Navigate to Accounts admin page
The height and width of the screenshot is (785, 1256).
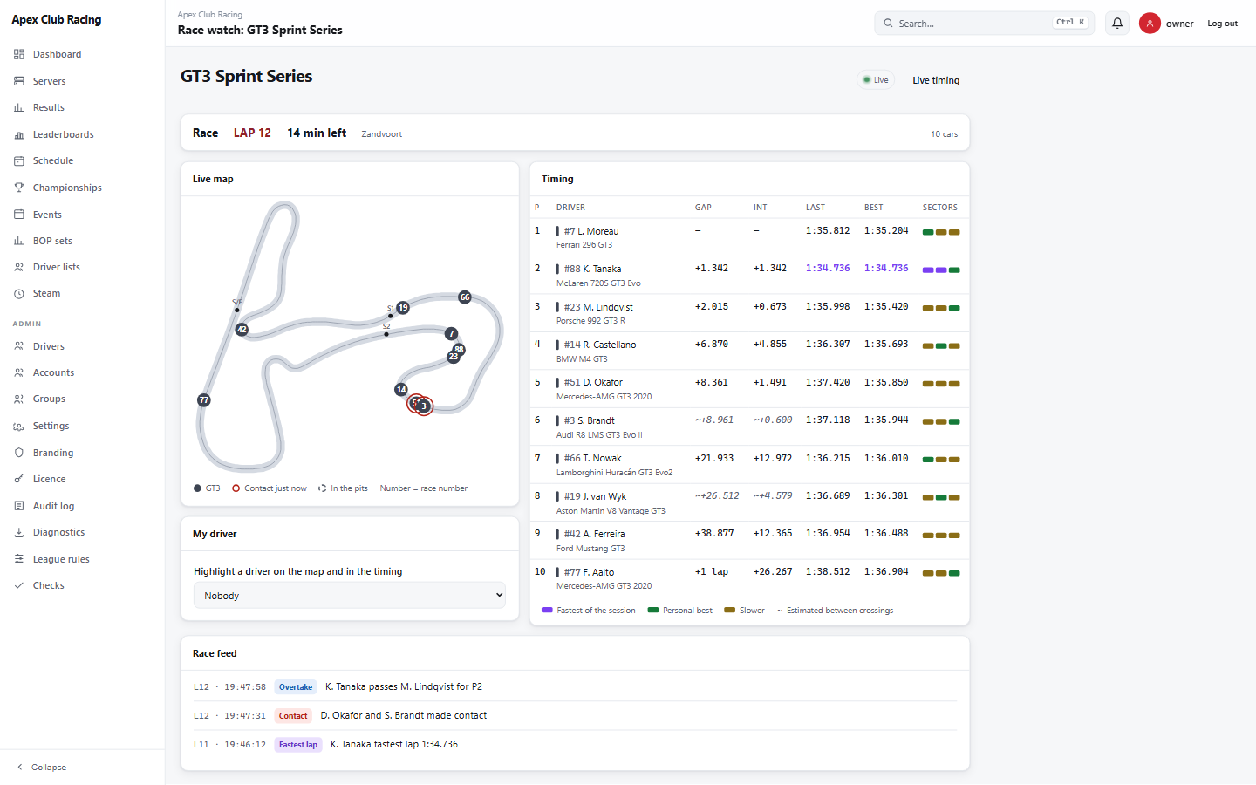(x=53, y=372)
